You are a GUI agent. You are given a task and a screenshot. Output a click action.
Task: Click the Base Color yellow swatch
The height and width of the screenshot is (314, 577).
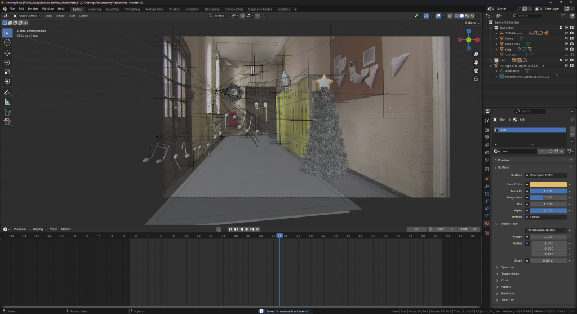(548, 184)
